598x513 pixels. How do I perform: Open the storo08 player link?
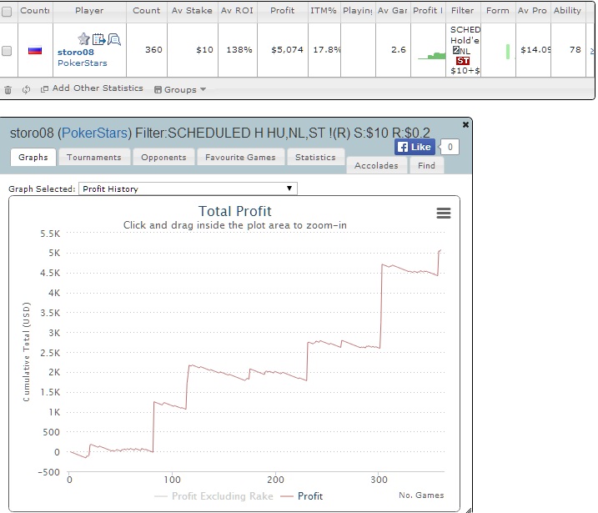[76, 53]
